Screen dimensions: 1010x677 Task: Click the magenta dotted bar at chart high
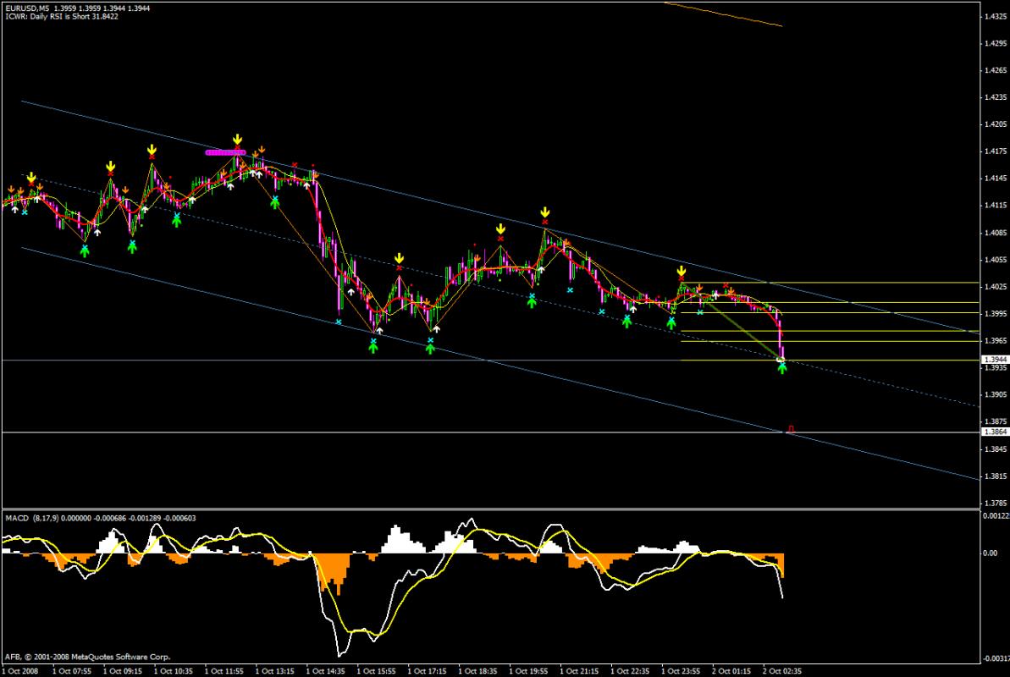pos(224,152)
